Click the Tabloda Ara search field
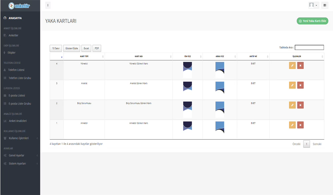This screenshot has height=195, width=333. 309,48
